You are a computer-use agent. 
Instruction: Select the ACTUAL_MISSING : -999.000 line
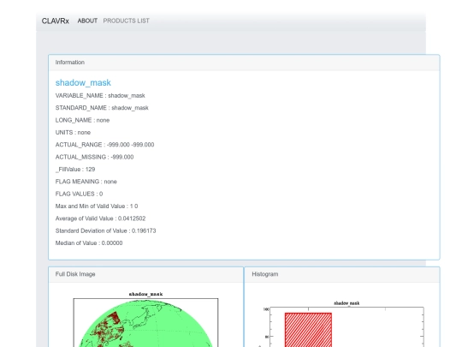tap(95, 158)
